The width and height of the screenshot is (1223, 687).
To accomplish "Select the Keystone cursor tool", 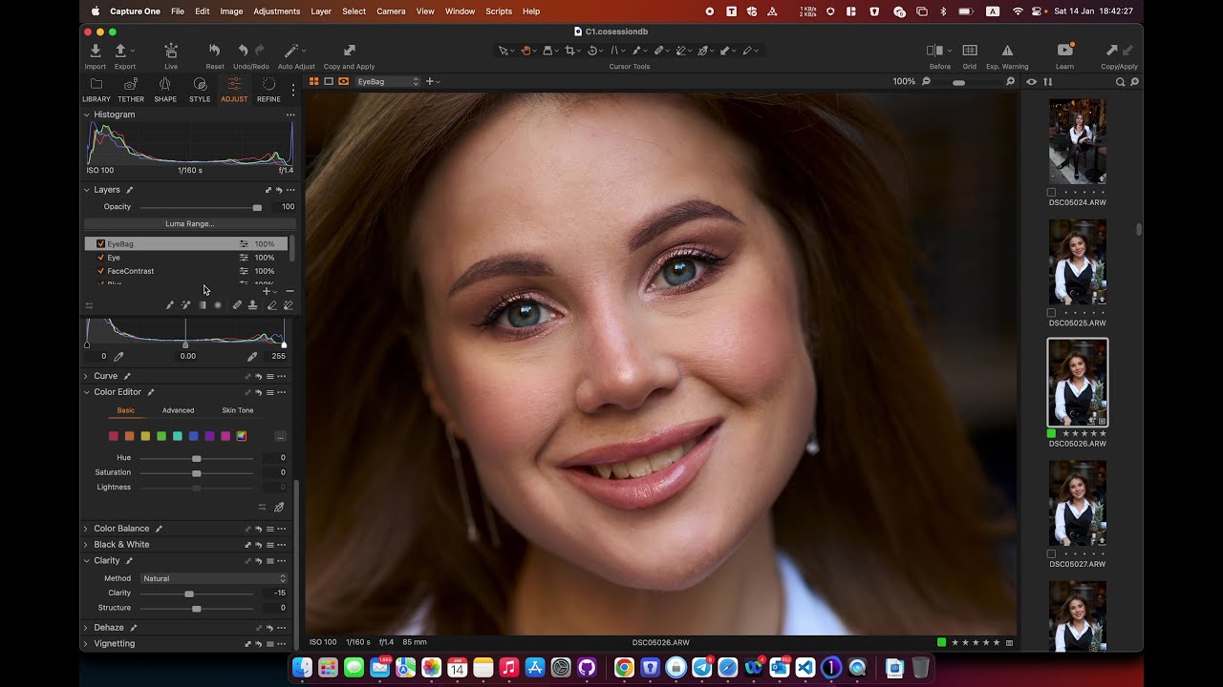I will click(x=614, y=51).
